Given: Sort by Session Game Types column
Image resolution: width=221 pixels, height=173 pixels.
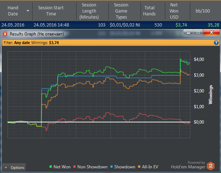Looking at the screenshot, I should (121, 11).
